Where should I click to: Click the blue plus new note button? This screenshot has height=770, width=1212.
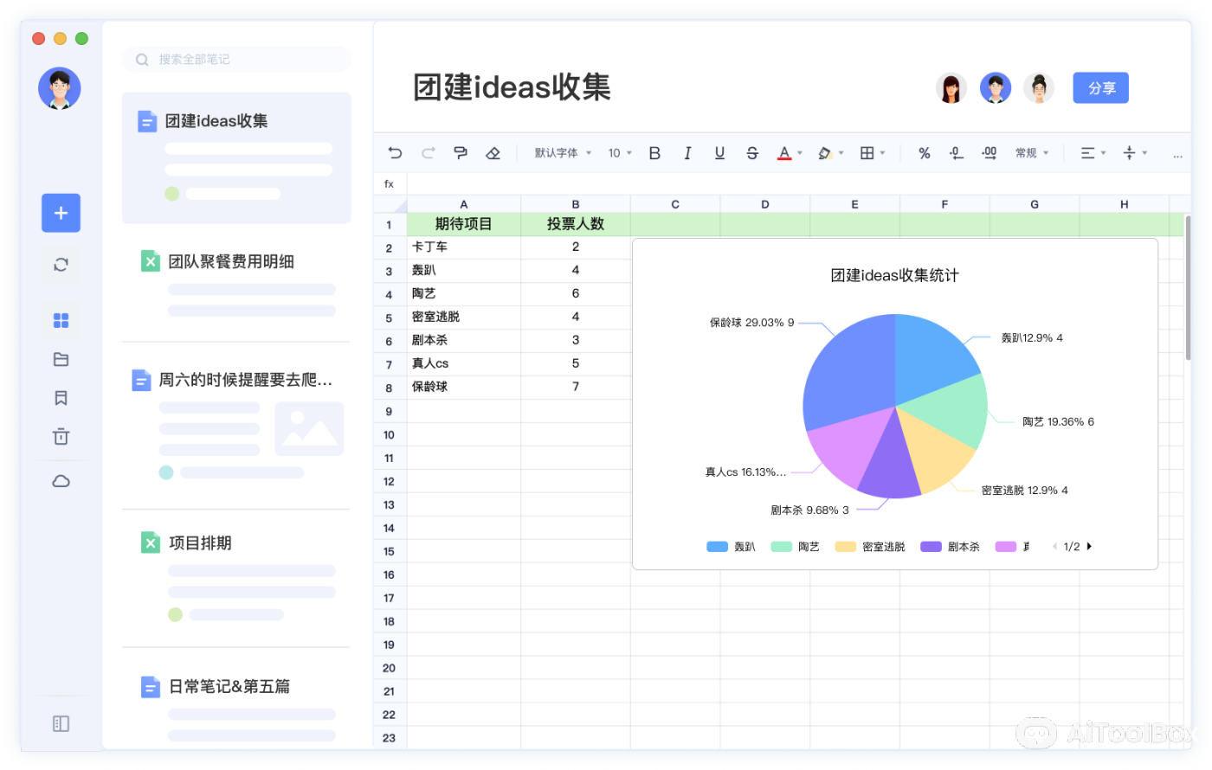coord(61,213)
